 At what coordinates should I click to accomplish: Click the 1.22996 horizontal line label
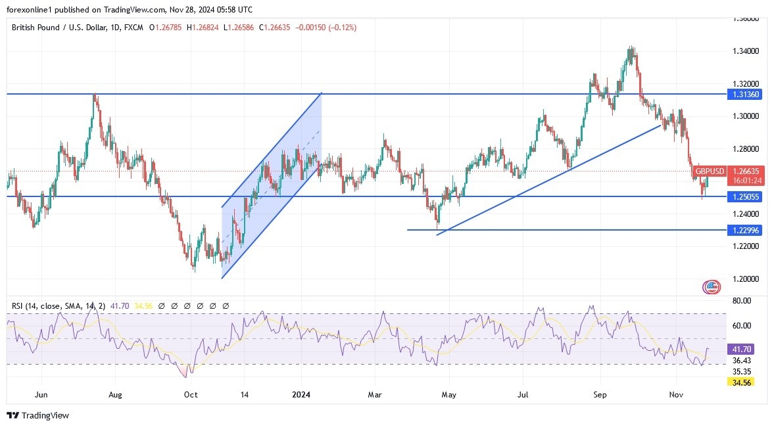click(x=746, y=231)
